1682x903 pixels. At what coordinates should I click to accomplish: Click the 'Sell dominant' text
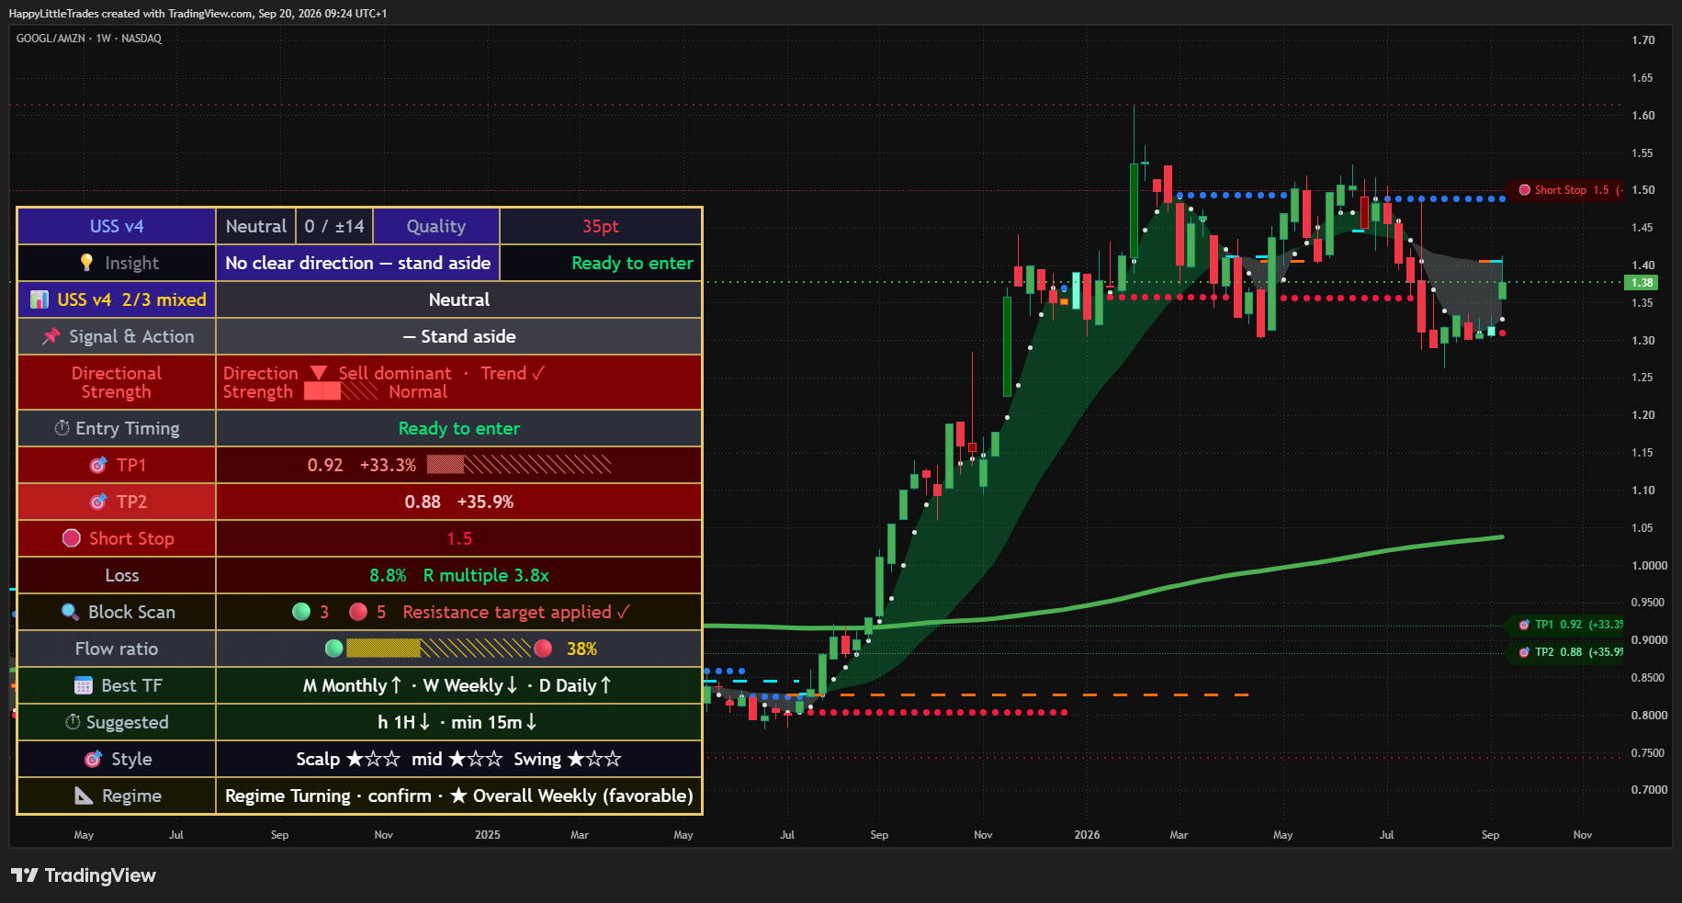pos(395,373)
